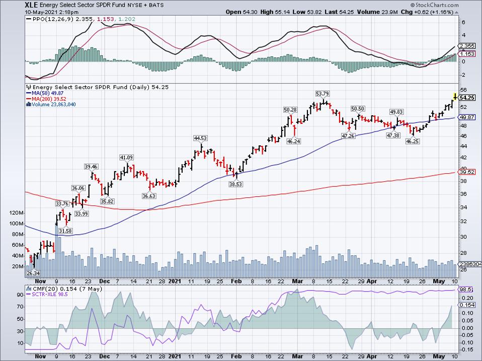Click the 35.82 price label
The height and width of the screenshot is (361, 482).
(x=107, y=201)
